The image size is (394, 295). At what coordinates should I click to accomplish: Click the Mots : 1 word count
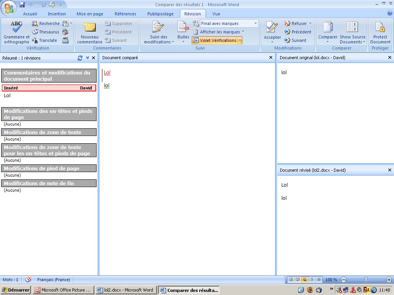tap(10, 280)
